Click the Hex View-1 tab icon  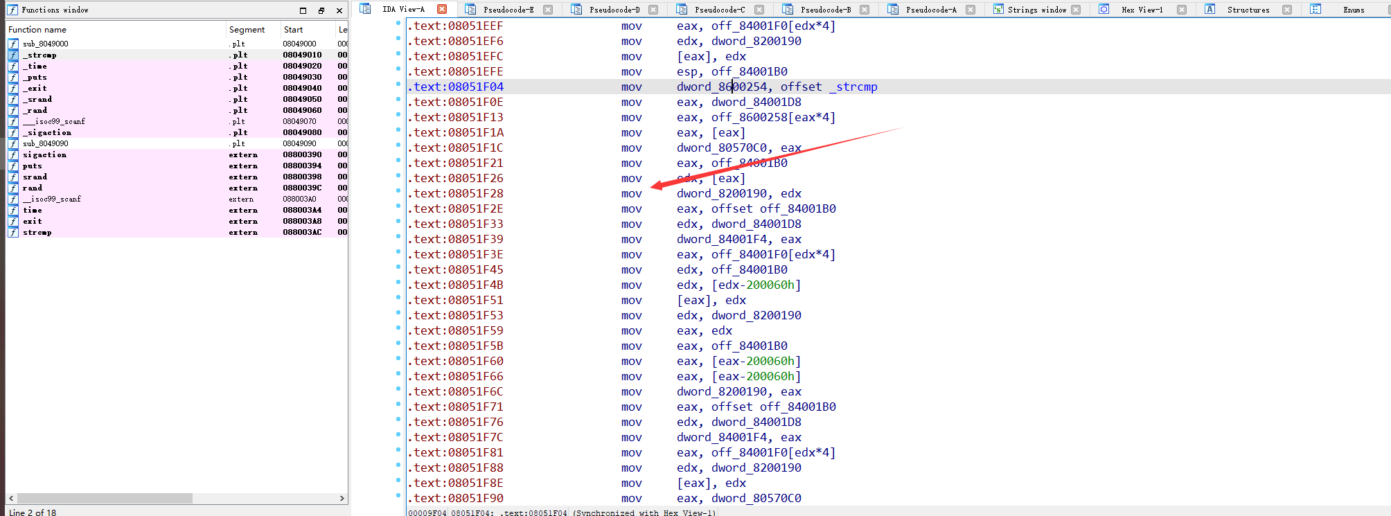click(1104, 9)
